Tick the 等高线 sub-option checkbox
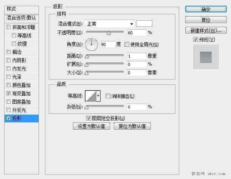 pos(14,35)
